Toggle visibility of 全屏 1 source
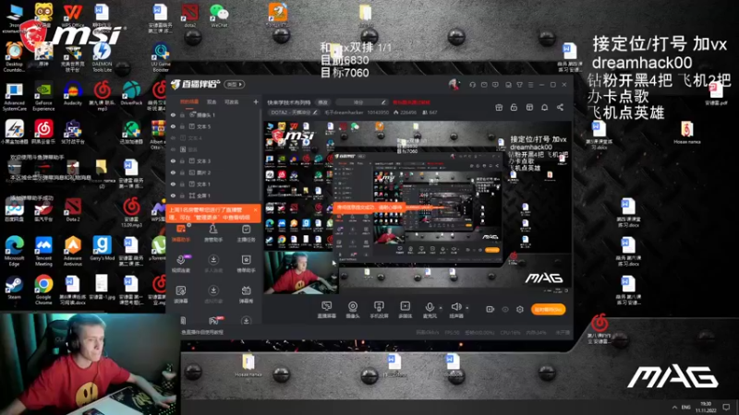The image size is (739, 415). [173, 196]
